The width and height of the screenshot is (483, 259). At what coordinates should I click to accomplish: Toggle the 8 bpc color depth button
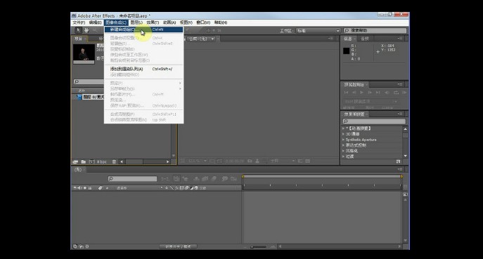(x=102, y=161)
